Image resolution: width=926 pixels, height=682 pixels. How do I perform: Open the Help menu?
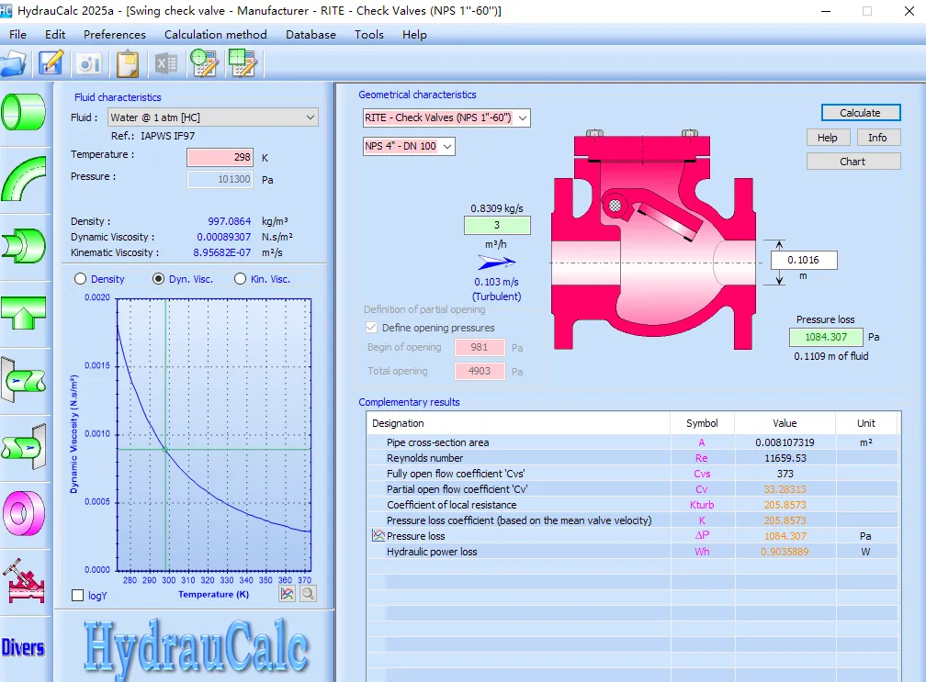(414, 34)
